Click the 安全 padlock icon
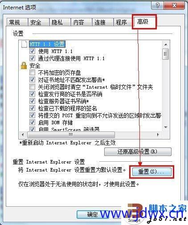This screenshot has height=225, width=188. pos(24,65)
